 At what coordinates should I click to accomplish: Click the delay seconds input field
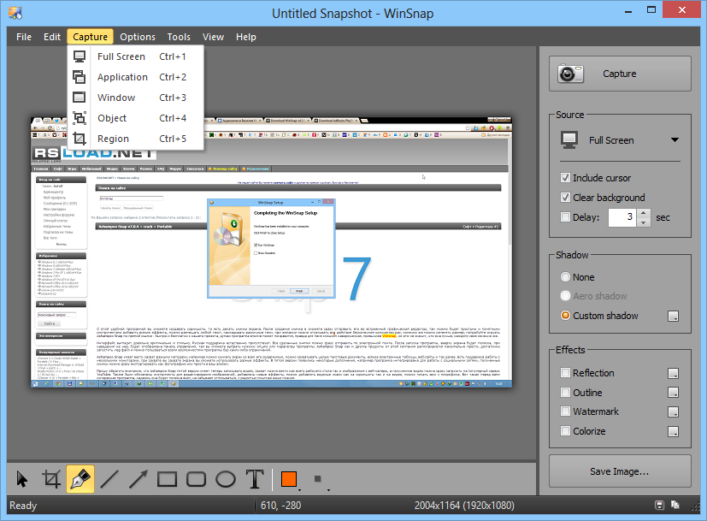point(622,217)
